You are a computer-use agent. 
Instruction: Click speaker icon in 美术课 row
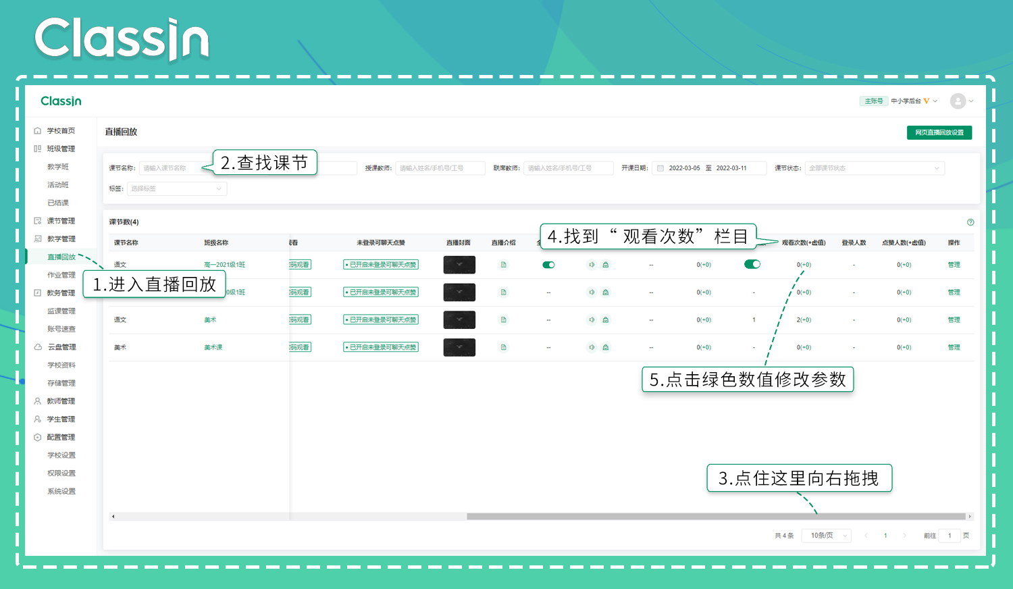tap(592, 347)
